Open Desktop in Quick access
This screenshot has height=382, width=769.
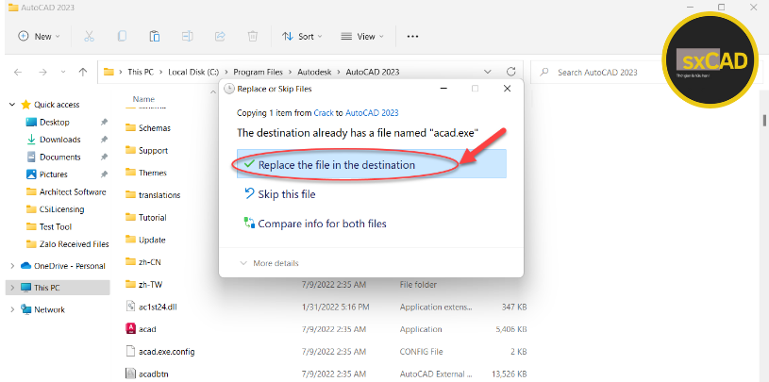(54, 122)
